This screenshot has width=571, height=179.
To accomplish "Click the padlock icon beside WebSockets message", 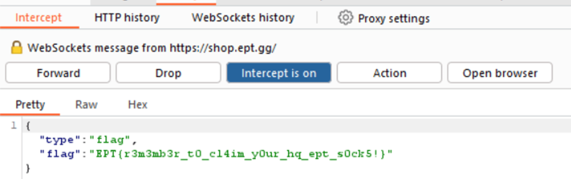I will pos(16,48).
